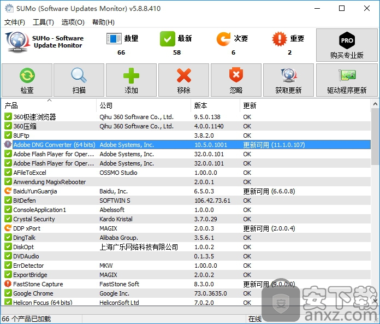Click the green plus 添加 (Add) button
This screenshot has width=380, height=324.
131,80
